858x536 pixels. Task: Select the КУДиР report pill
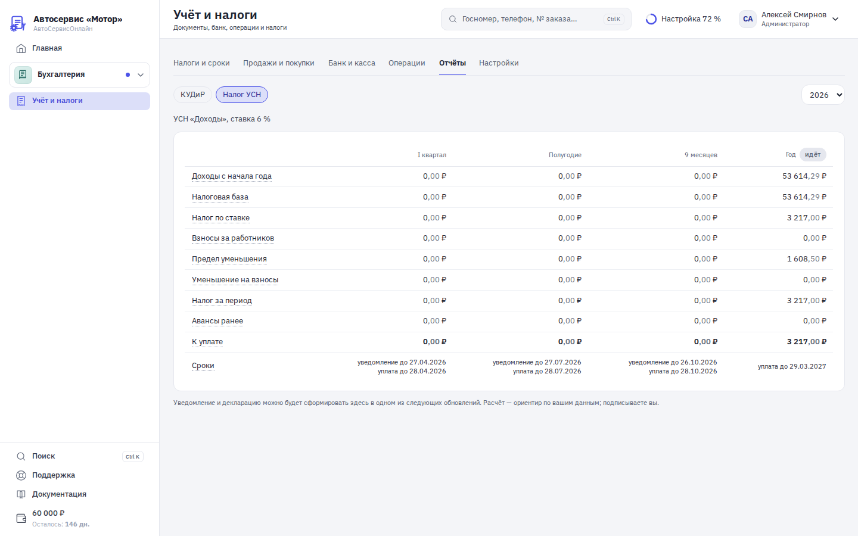pyautogui.click(x=192, y=95)
